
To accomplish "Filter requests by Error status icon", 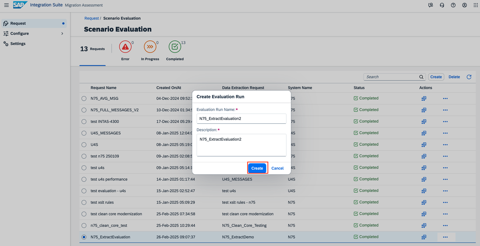I will [x=125, y=47].
